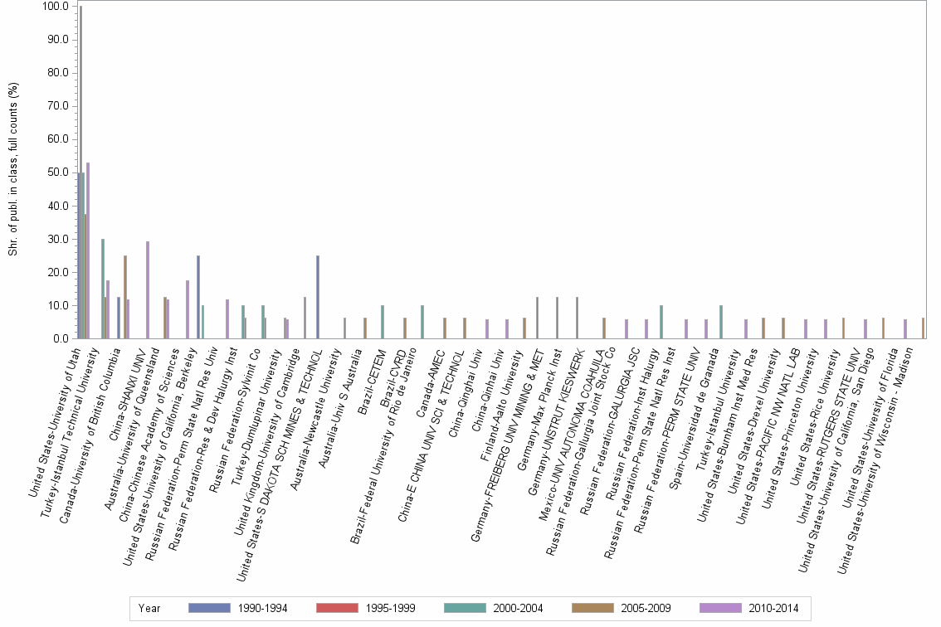Screen dimensions: 941x627
Task: Select the purple SHANXI UNIV bar
Action: (146, 290)
